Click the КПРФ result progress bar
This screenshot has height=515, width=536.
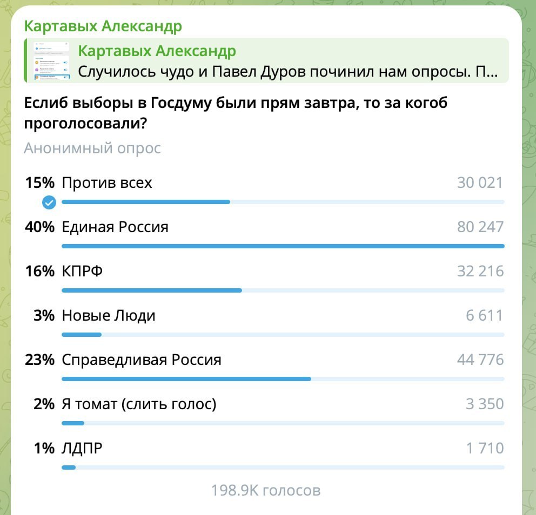[x=152, y=290]
